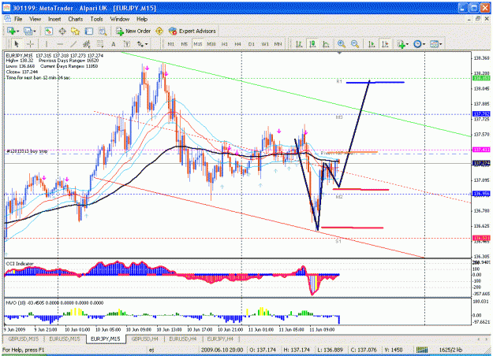Toggle the Navigator panel
The height and width of the screenshot is (356, 493).
(x=76, y=31)
